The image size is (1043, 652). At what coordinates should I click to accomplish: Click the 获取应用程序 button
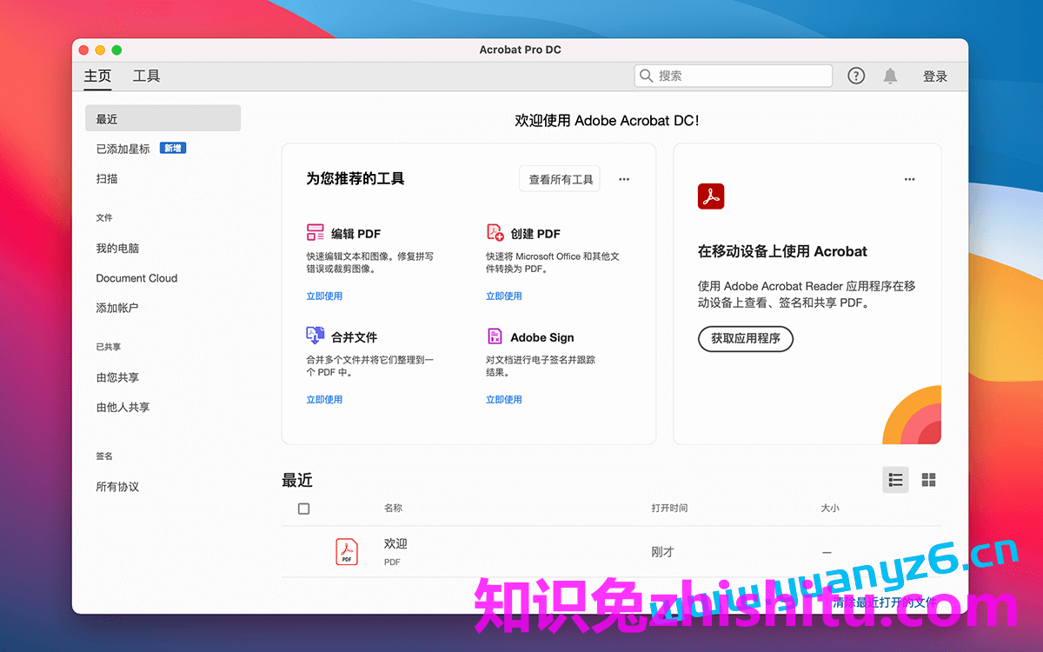click(x=746, y=338)
